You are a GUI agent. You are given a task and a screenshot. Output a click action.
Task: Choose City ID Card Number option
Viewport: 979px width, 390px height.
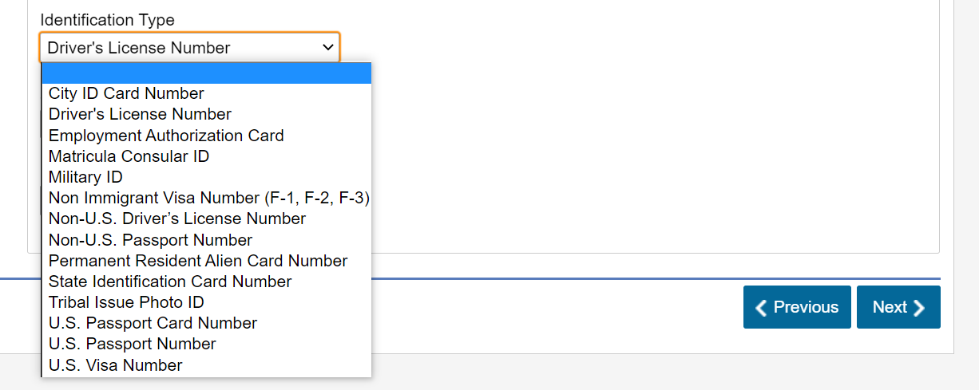click(x=207, y=93)
